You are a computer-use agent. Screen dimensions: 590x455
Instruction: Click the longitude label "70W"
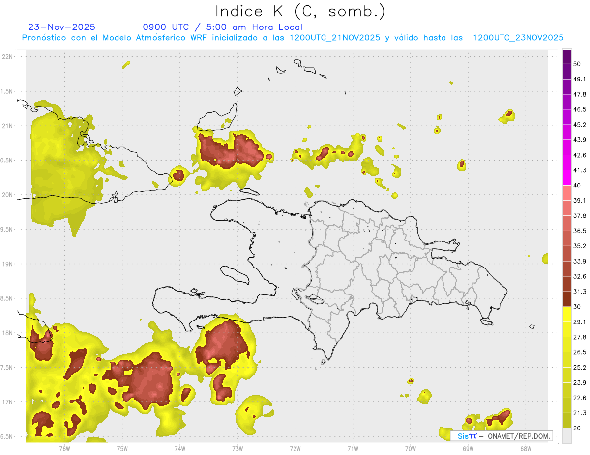click(x=410, y=448)
